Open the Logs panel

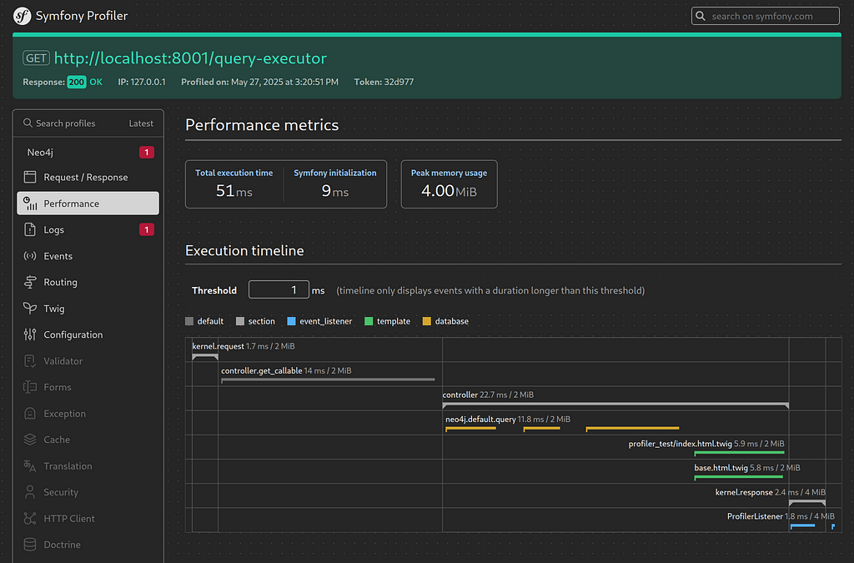coord(88,229)
